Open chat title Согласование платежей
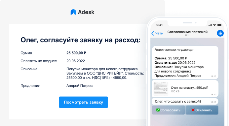The width and height of the screenshot is (229, 126). click(187, 32)
